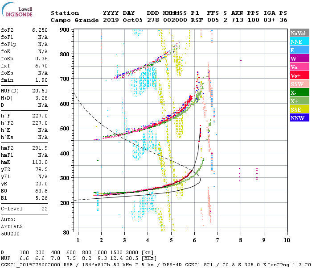The width and height of the screenshot is (312, 268).
Task: Click the yE value 20.0
Action: [x=41, y=184]
